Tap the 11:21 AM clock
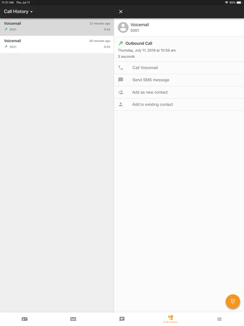 8,3
